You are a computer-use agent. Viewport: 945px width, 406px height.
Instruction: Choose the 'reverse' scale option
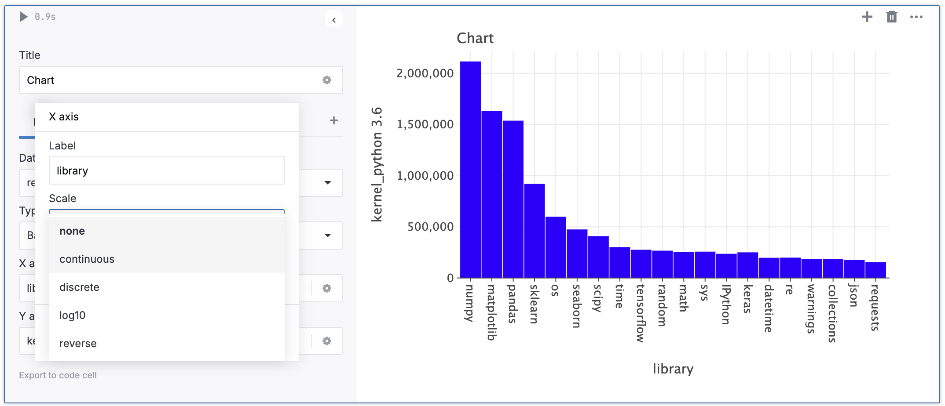[78, 344]
